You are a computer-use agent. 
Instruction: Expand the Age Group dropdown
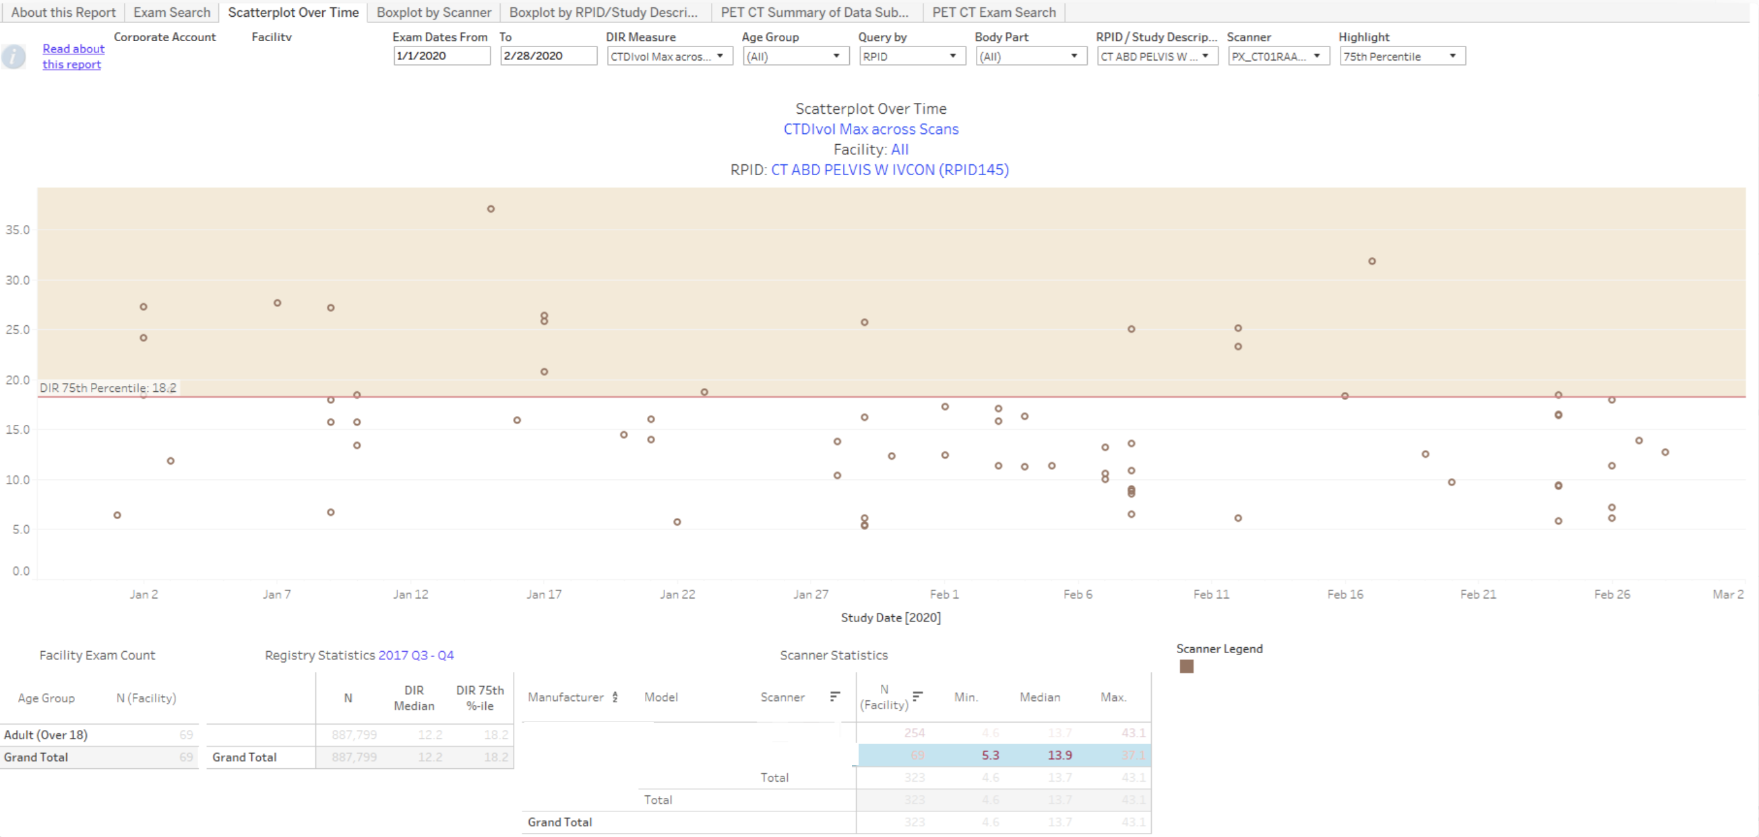(x=795, y=57)
